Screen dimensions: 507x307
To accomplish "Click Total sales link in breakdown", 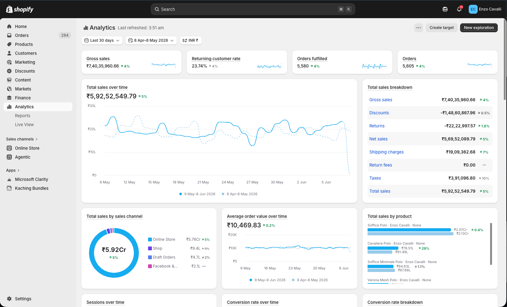I will (380, 191).
